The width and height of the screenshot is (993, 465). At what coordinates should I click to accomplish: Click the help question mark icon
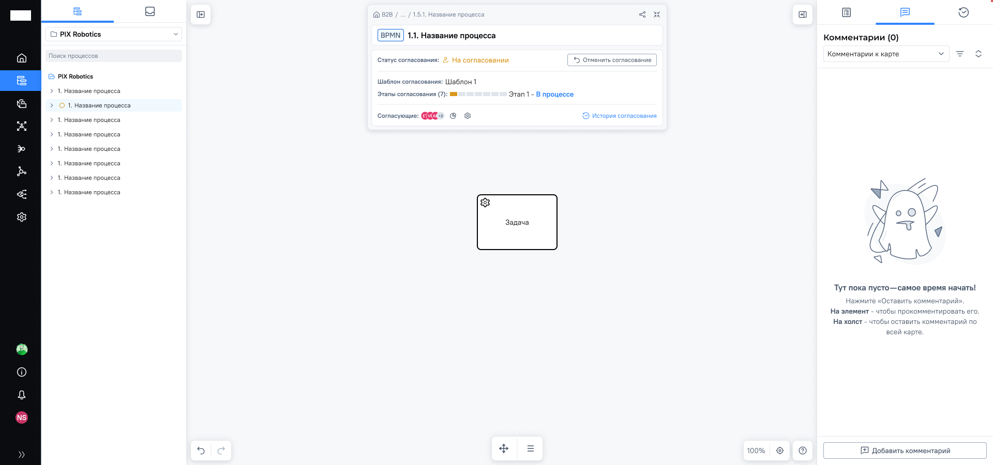803,451
